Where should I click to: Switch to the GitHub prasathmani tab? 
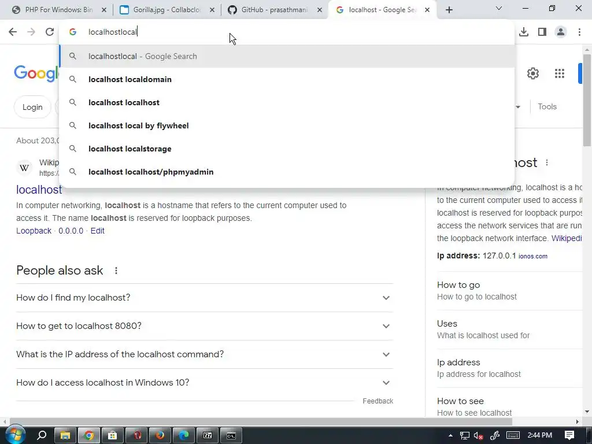[275, 10]
